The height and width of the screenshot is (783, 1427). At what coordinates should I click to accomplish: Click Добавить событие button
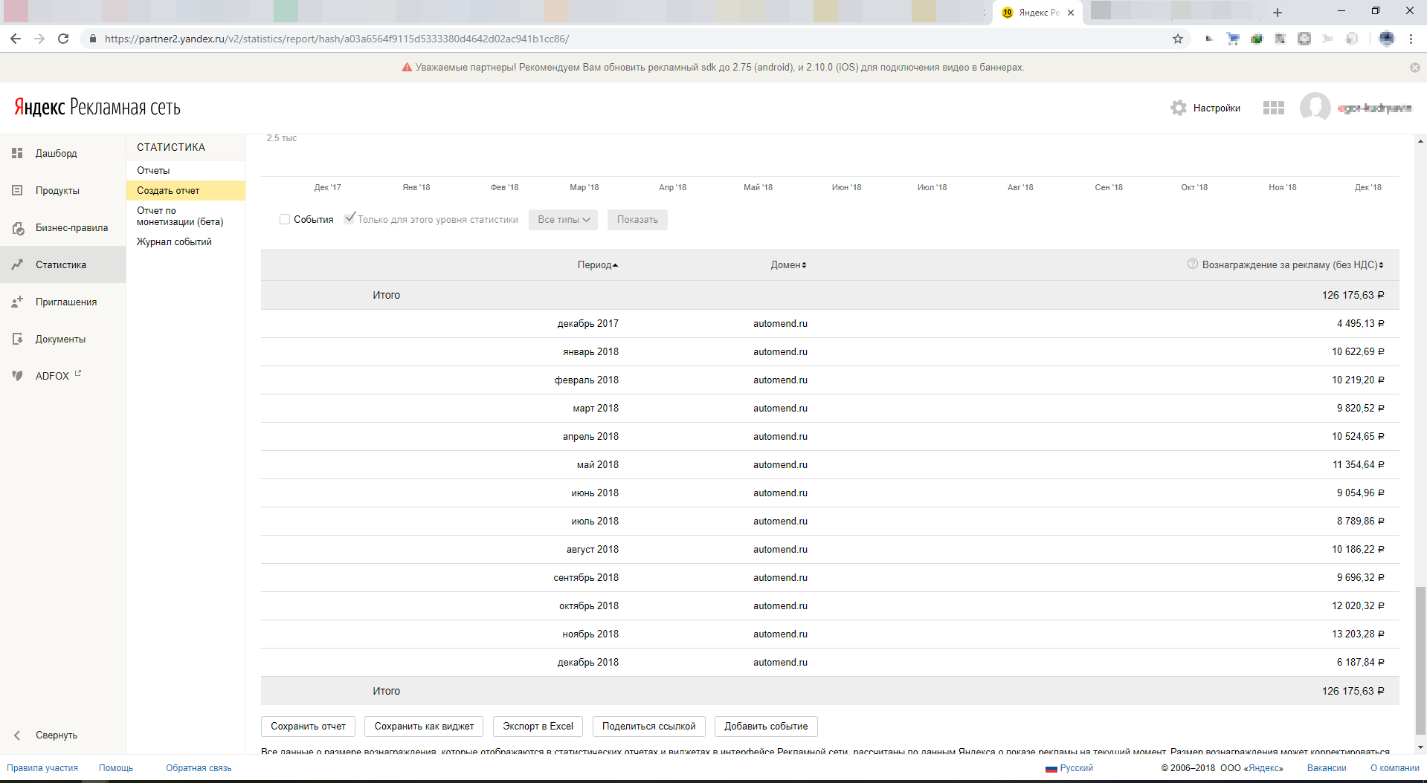766,727
